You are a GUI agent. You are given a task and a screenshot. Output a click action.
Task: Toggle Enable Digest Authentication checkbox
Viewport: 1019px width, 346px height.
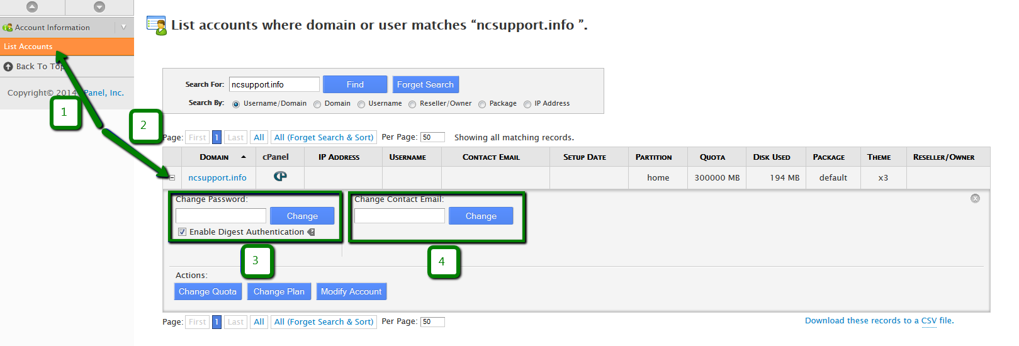182,232
